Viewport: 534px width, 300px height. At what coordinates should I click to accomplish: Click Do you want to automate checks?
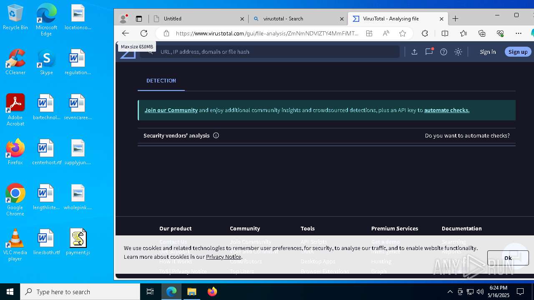coord(467,136)
